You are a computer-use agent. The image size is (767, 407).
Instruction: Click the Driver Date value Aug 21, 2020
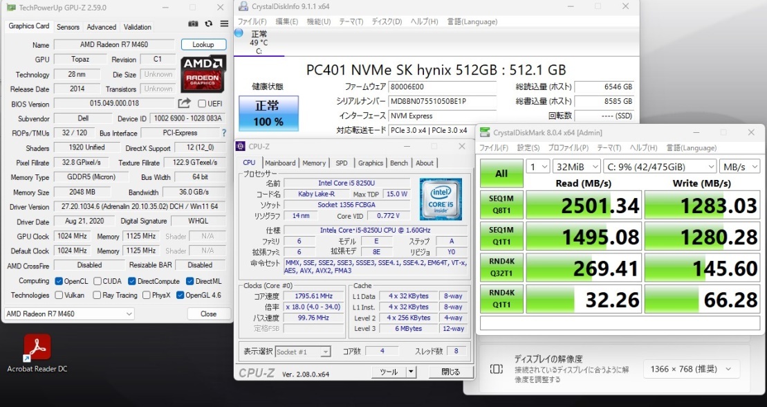point(84,221)
